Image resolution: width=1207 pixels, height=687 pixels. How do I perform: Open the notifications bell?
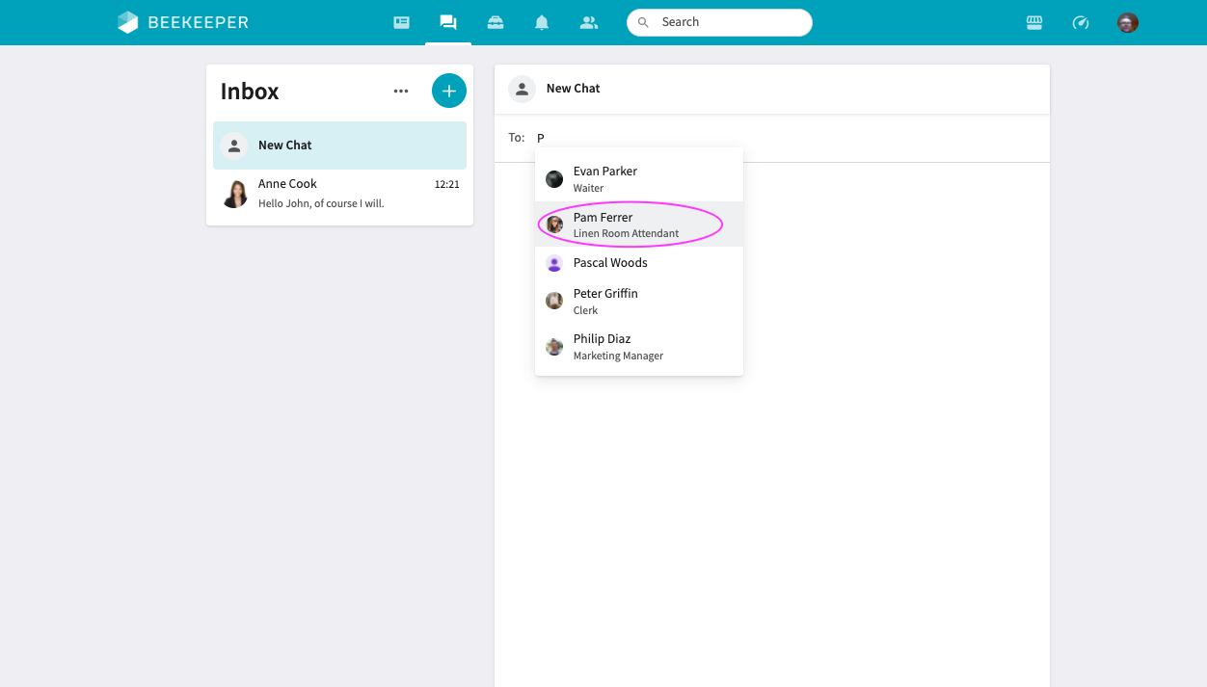[542, 22]
